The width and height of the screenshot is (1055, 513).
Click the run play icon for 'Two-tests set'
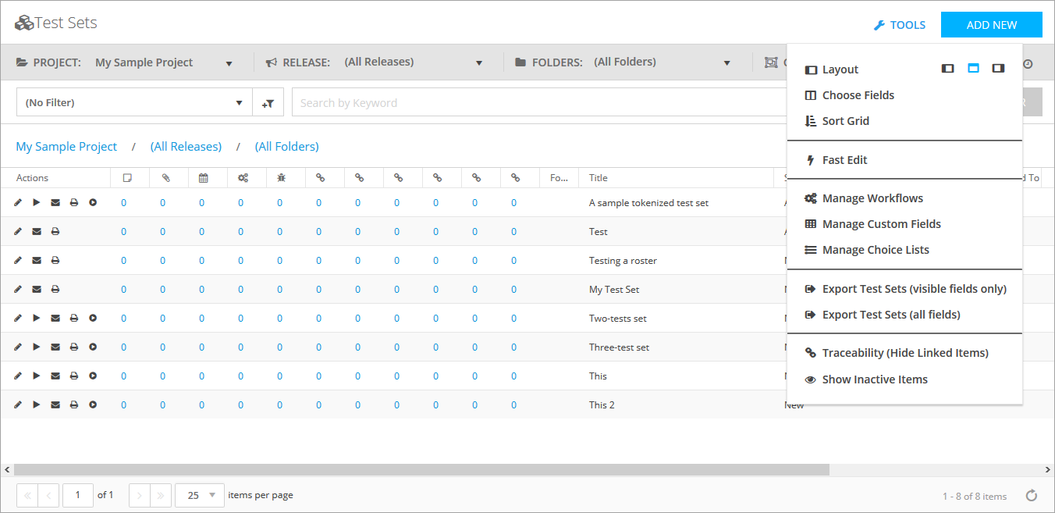point(37,318)
